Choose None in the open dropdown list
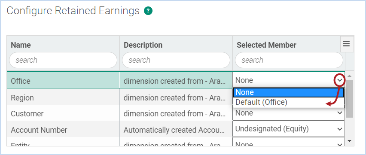Viewport: 366px width, 155px height. pyautogui.click(x=289, y=92)
